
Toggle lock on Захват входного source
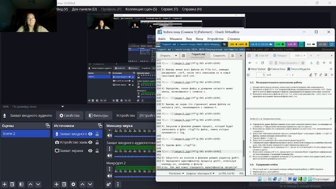97,134
